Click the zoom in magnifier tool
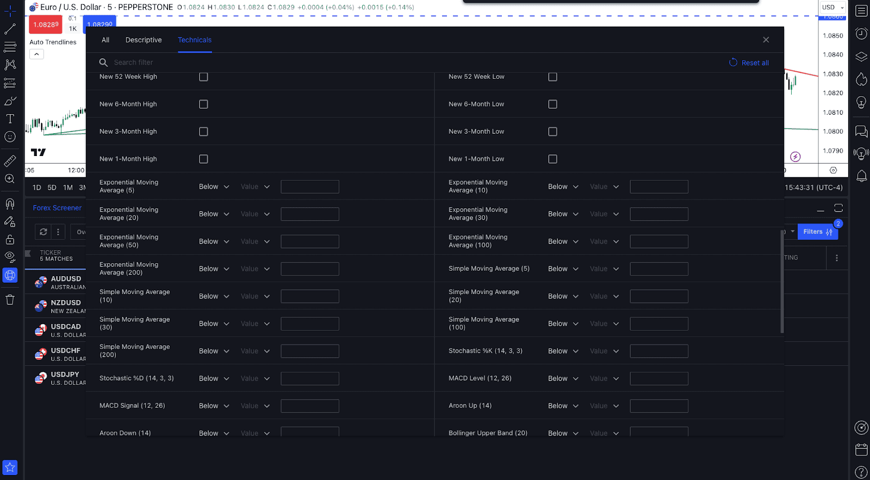The height and width of the screenshot is (480, 870). 10,179
